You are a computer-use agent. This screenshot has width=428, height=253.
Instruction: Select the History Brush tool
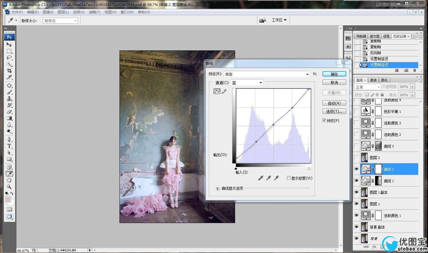[x=9, y=105]
